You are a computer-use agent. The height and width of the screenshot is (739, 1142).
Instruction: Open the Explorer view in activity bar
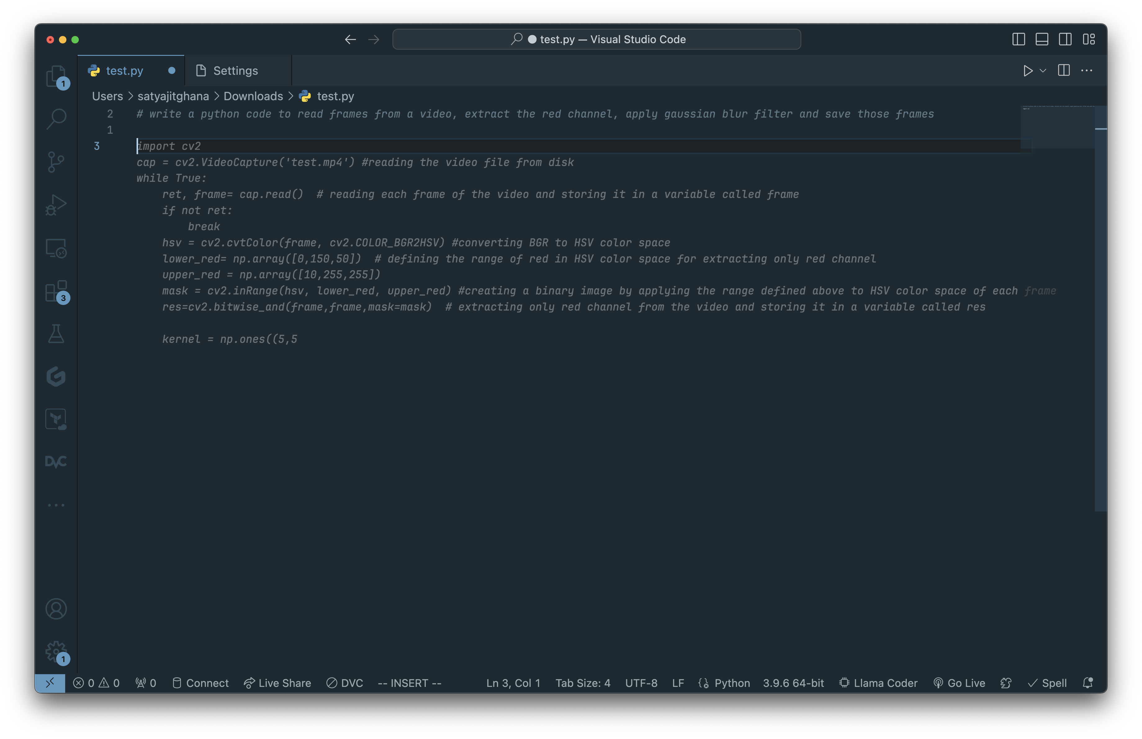click(56, 76)
